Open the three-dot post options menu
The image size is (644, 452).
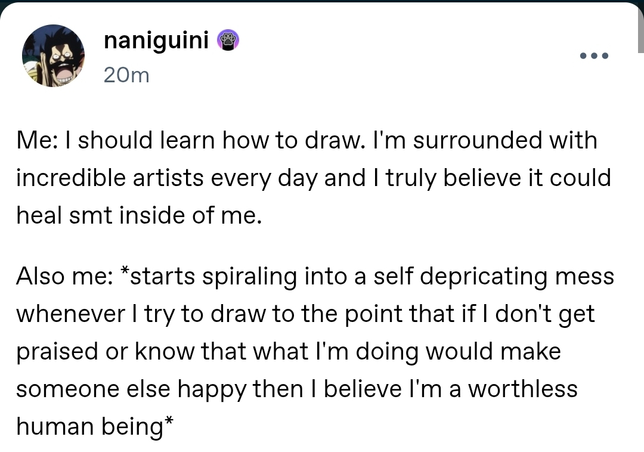click(x=594, y=56)
